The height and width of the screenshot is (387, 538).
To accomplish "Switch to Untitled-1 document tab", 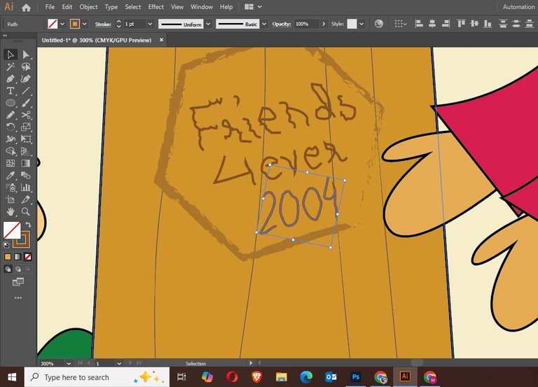I will pyautogui.click(x=97, y=40).
